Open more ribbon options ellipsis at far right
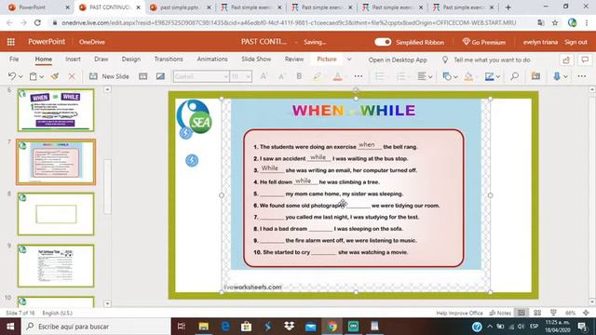The image size is (596, 335). (x=581, y=76)
